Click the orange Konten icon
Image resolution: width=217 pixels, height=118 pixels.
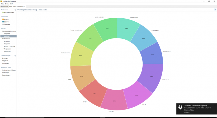pyautogui.click(x=3, y=19)
